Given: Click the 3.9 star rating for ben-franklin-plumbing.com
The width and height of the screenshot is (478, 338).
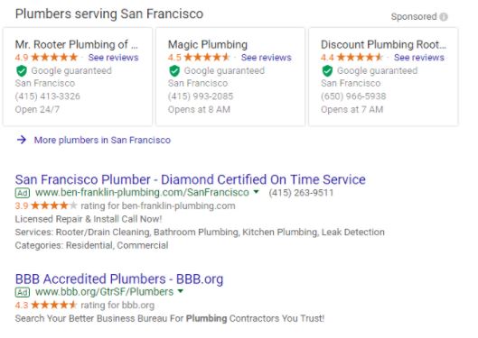Looking at the screenshot, I should coord(46,206).
